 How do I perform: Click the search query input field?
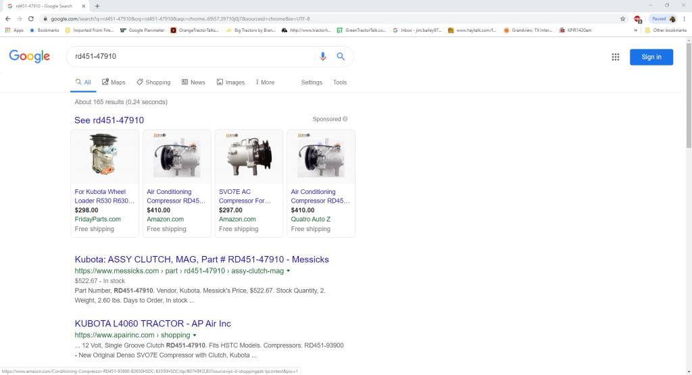point(193,57)
